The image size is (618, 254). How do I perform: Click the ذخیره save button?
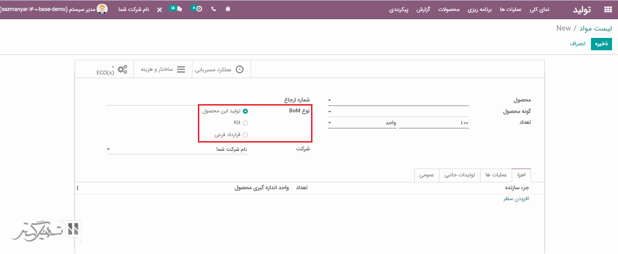(x=601, y=44)
